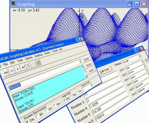Close the uCalc Graphing Calculator window

82,39
